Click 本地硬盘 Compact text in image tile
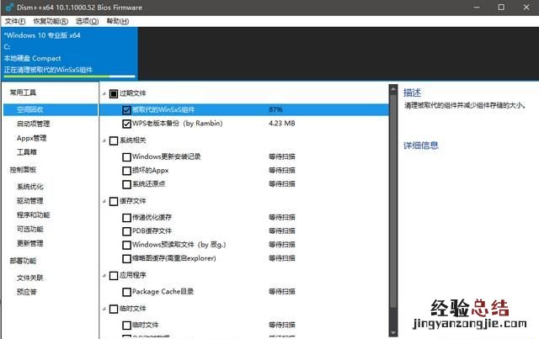539x339 pixels. tap(32, 58)
